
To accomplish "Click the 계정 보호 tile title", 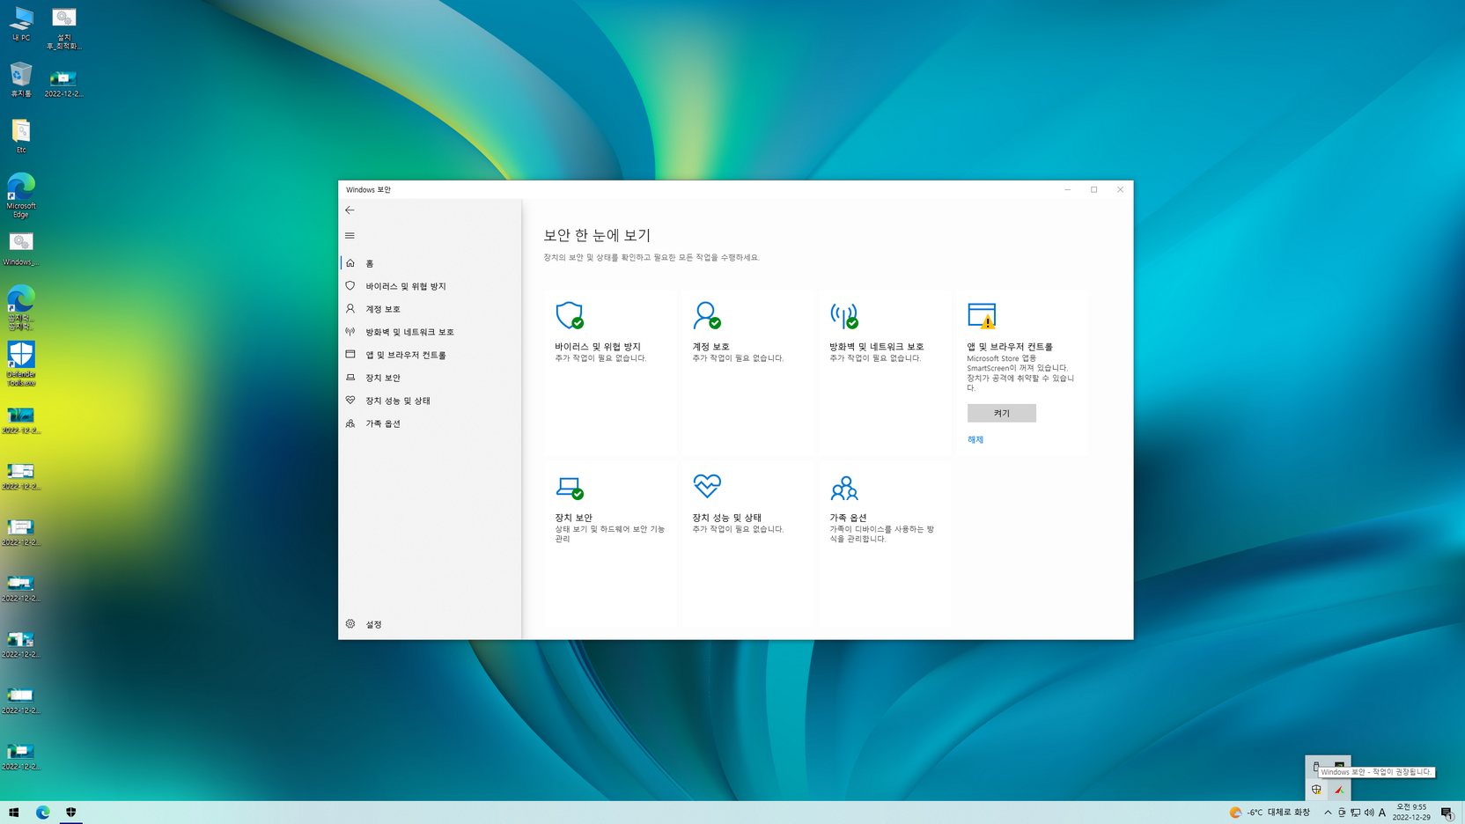I will point(710,347).
